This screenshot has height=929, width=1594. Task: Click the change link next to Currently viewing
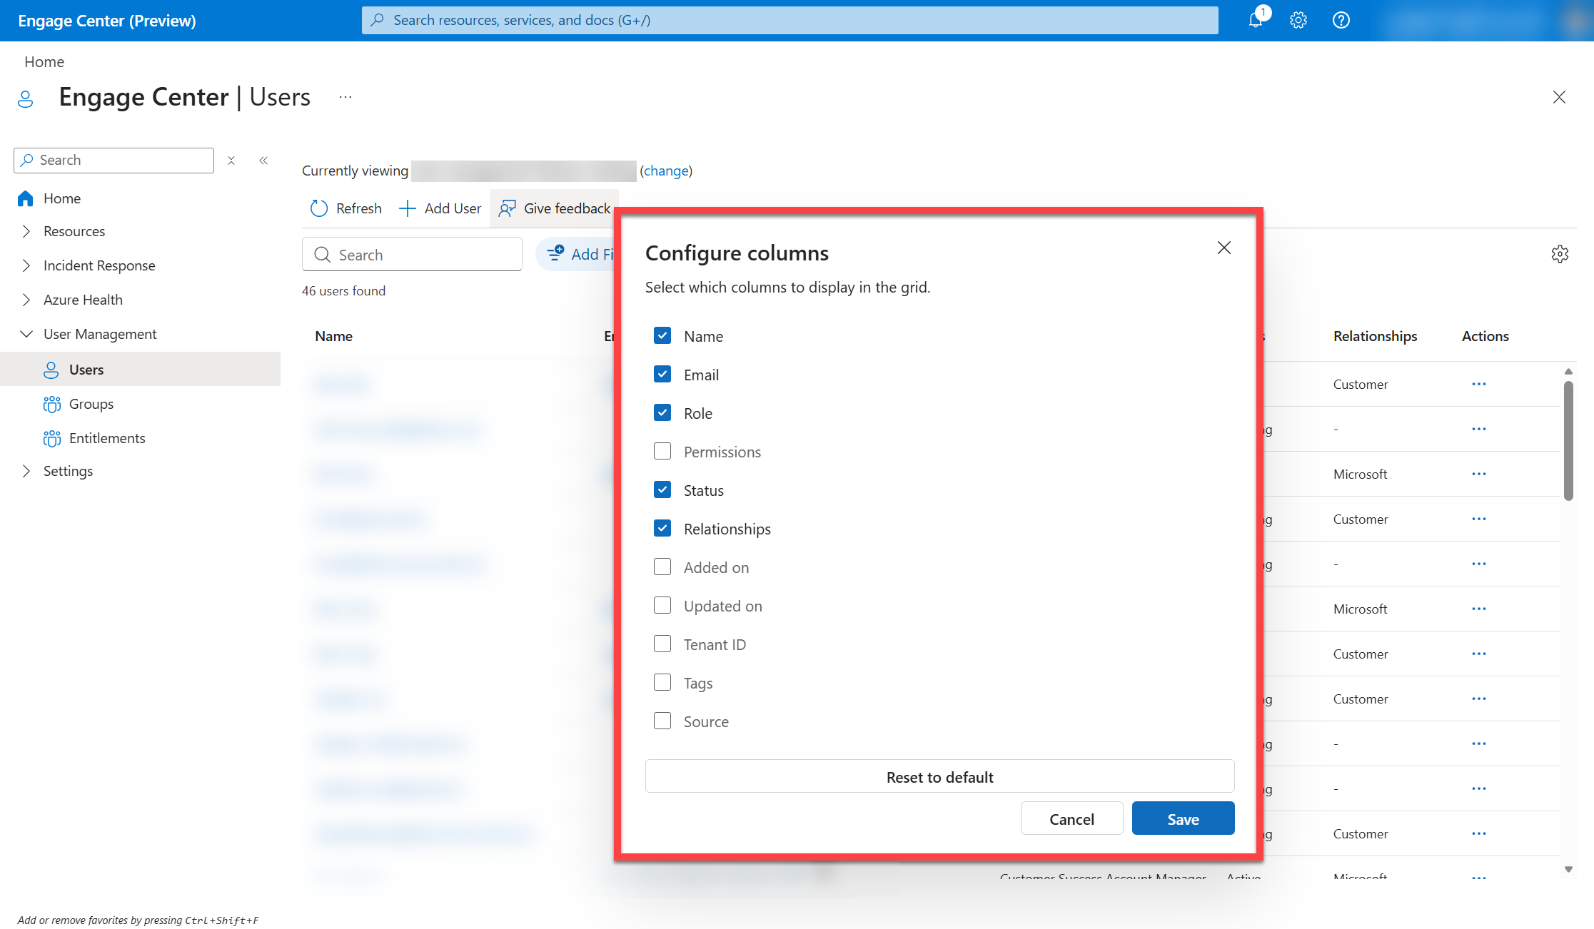pos(666,171)
